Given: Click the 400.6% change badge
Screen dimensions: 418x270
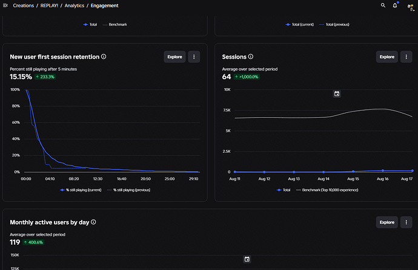Looking at the screenshot, I should tap(33, 242).
